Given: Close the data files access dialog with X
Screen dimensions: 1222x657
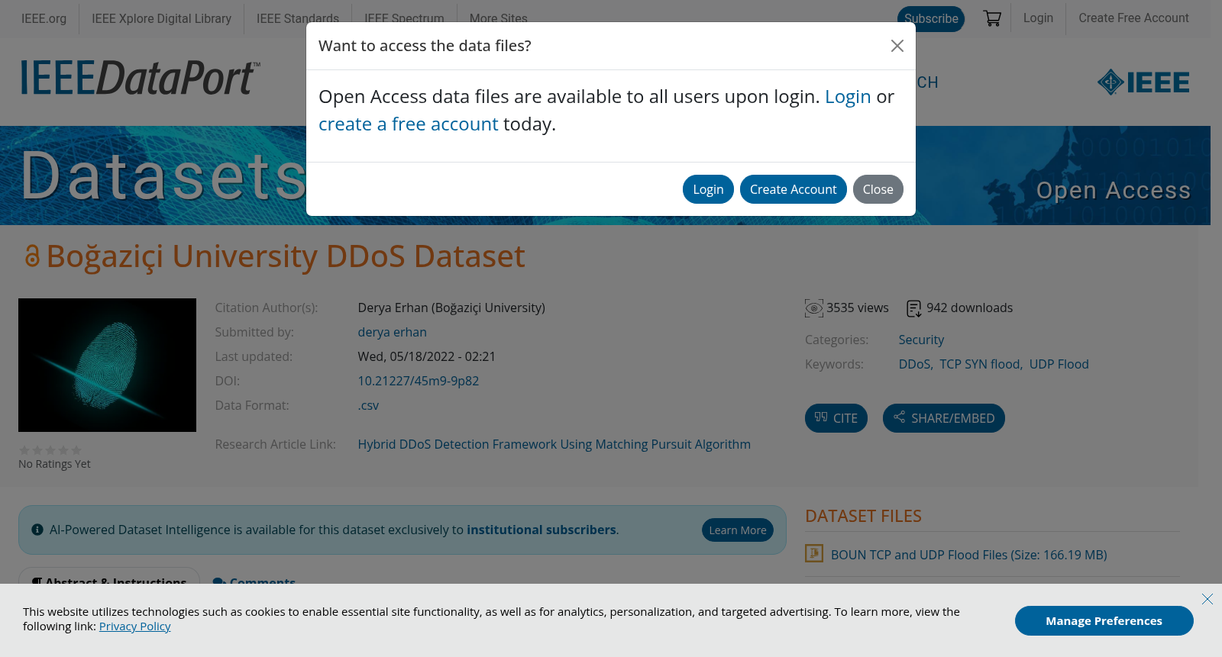Looking at the screenshot, I should click(x=897, y=46).
